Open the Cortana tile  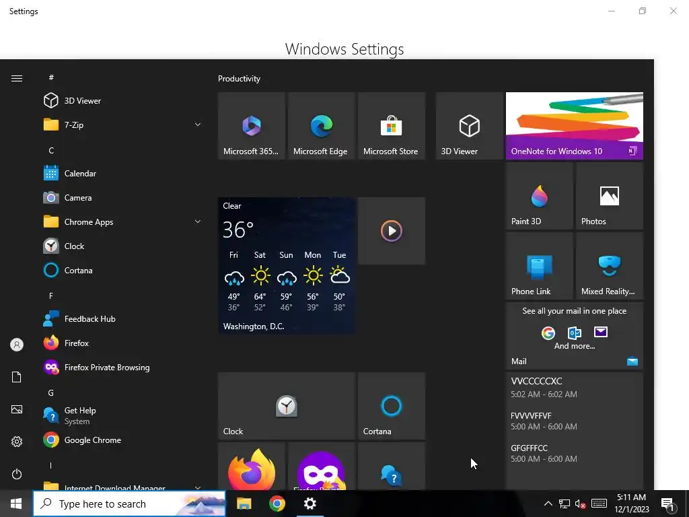tap(392, 406)
